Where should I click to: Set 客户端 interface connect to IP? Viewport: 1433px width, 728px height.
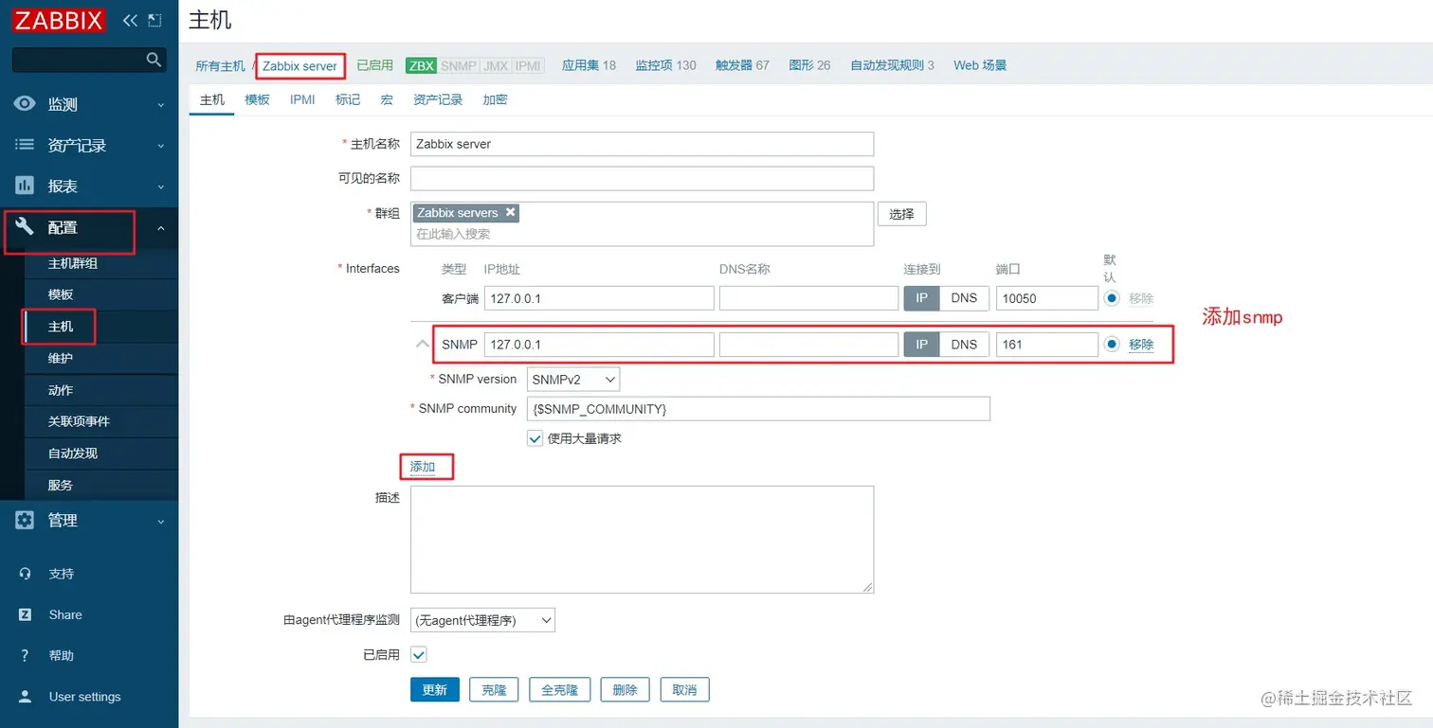[921, 298]
